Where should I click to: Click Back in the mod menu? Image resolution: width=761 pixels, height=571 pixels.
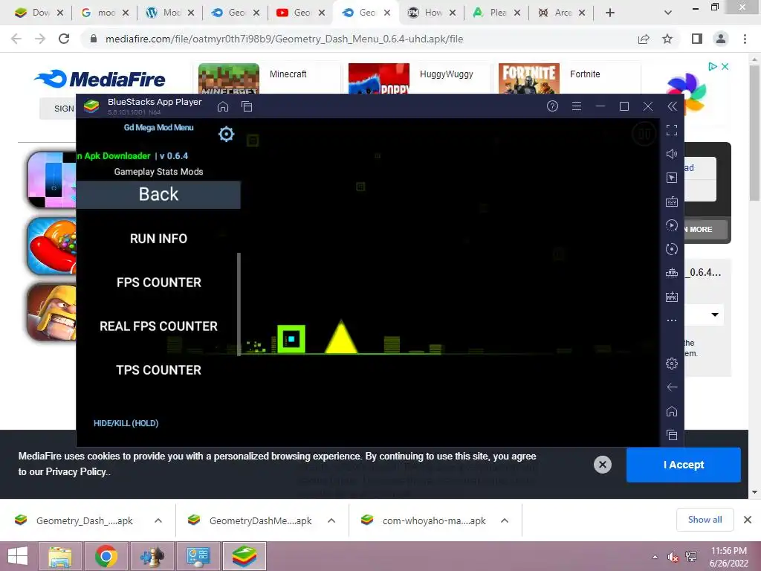(158, 195)
